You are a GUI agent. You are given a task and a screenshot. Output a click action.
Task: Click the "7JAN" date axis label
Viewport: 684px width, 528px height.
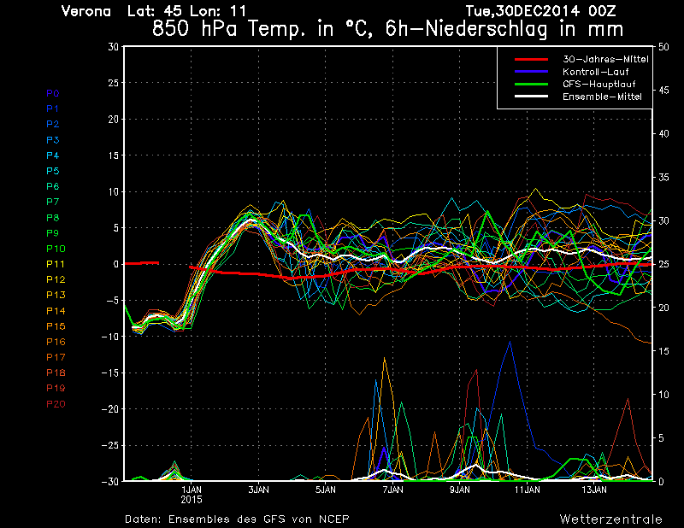(393, 490)
